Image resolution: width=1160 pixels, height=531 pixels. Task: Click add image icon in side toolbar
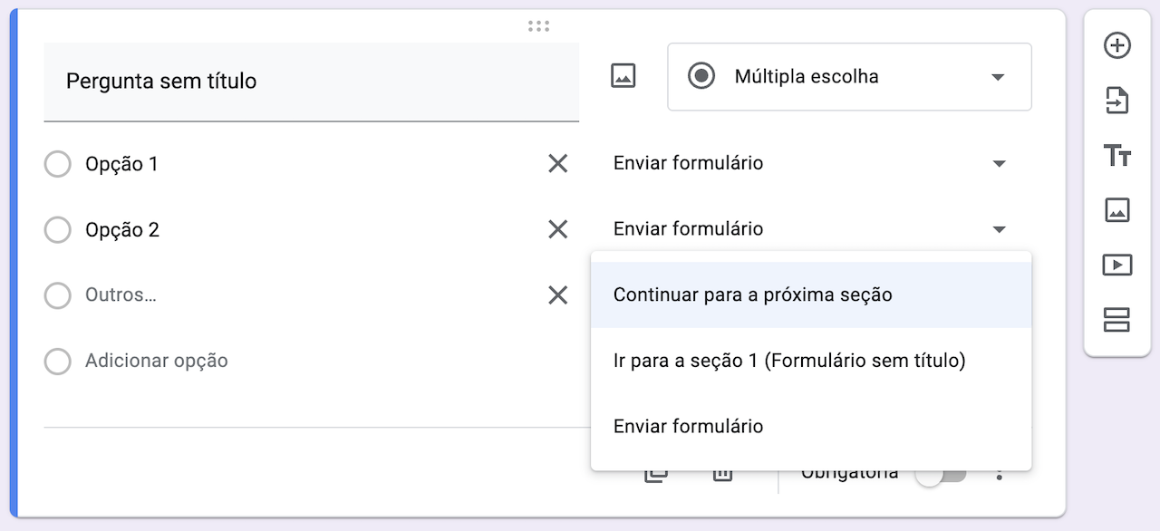click(1116, 210)
